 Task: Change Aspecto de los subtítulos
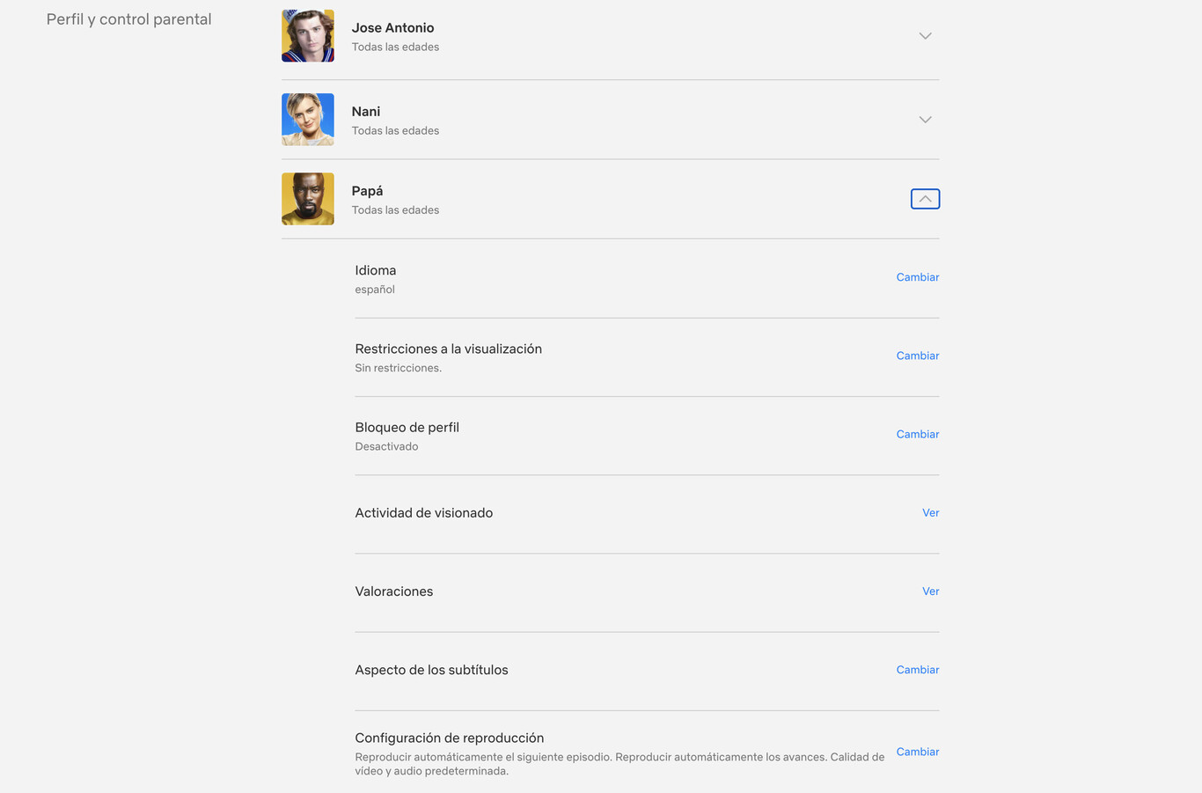[918, 669]
